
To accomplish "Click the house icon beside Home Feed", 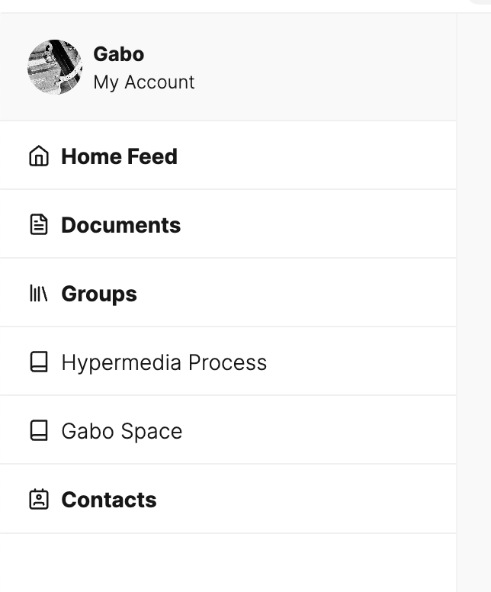I will coord(38,156).
